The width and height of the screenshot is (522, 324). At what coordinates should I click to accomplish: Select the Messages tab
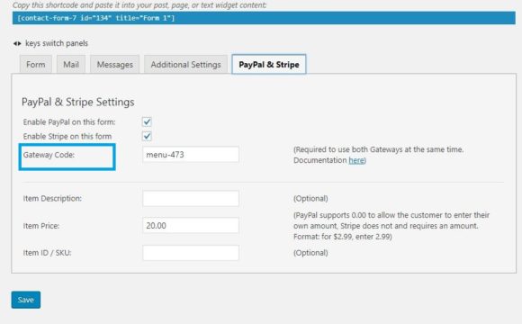pyautogui.click(x=115, y=64)
